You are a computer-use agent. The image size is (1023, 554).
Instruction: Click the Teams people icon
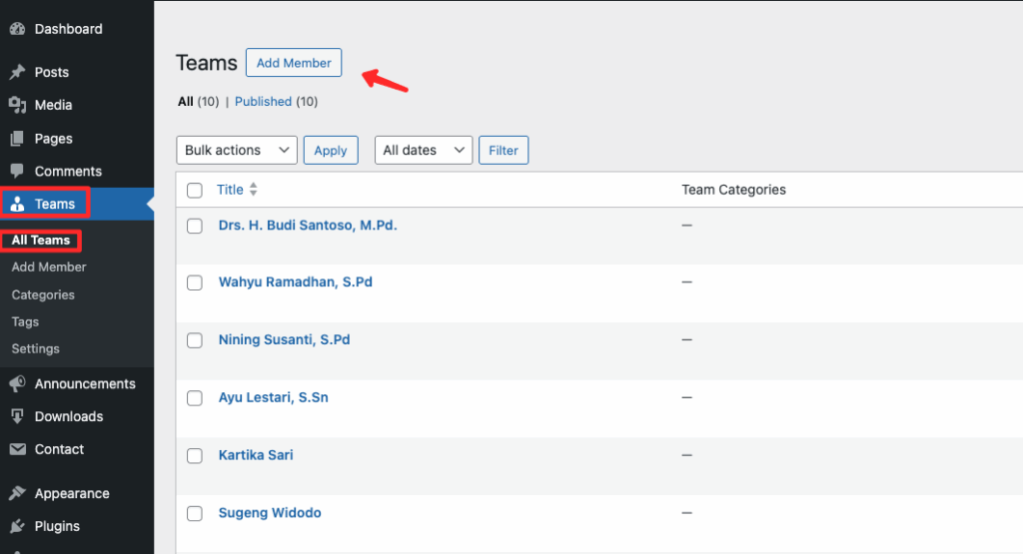pos(18,204)
